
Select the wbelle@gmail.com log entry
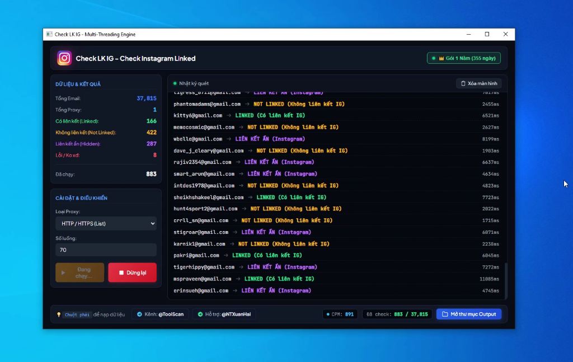coord(336,139)
